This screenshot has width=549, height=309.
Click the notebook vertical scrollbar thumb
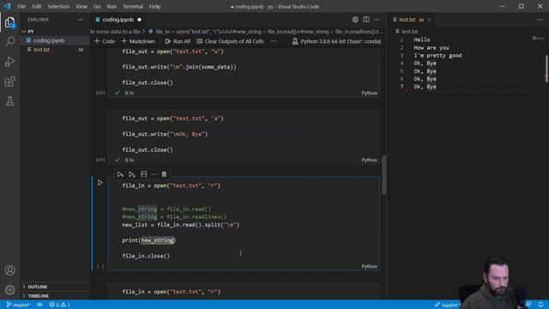coord(384,175)
